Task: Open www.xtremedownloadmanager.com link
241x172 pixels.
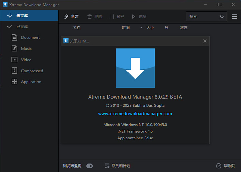Action: pos(135,114)
